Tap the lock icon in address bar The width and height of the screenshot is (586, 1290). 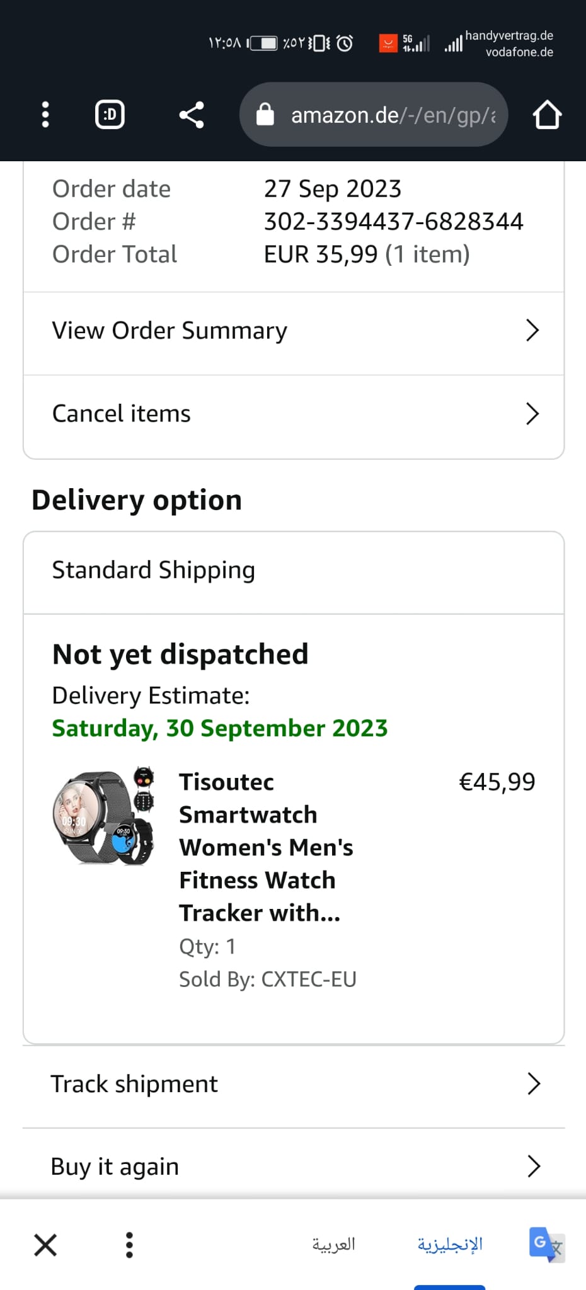tap(265, 115)
